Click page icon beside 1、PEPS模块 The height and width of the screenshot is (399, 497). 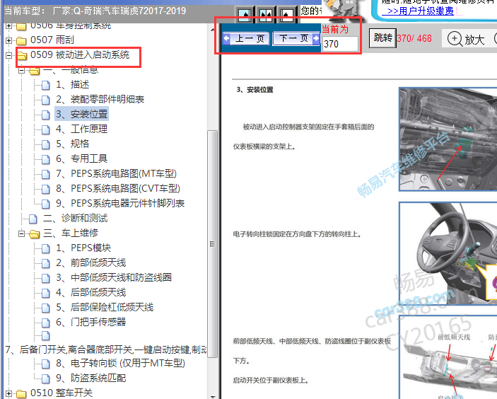point(46,248)
